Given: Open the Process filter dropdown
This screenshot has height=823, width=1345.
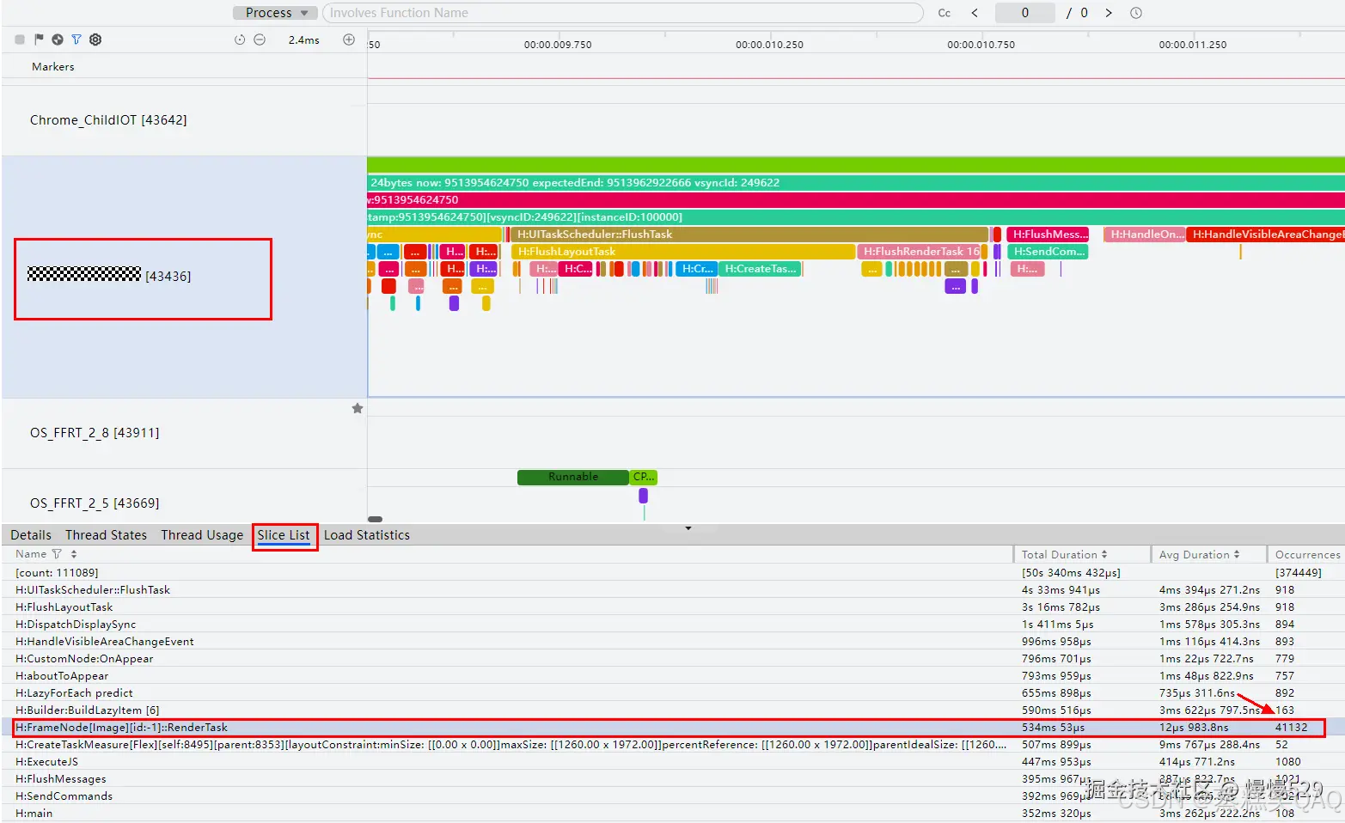Looking at the screenshot, I should tap(274, 13).
